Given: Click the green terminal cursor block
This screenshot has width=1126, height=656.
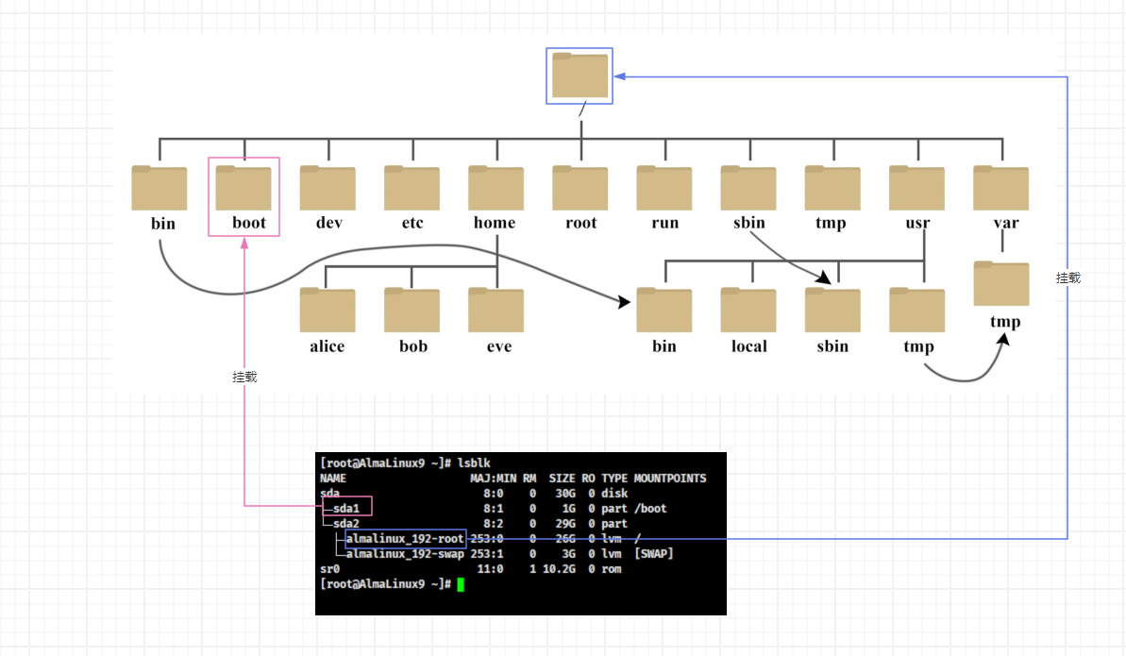Looking at the screenshot, I should pyautogui.click(x=461, y=585).
